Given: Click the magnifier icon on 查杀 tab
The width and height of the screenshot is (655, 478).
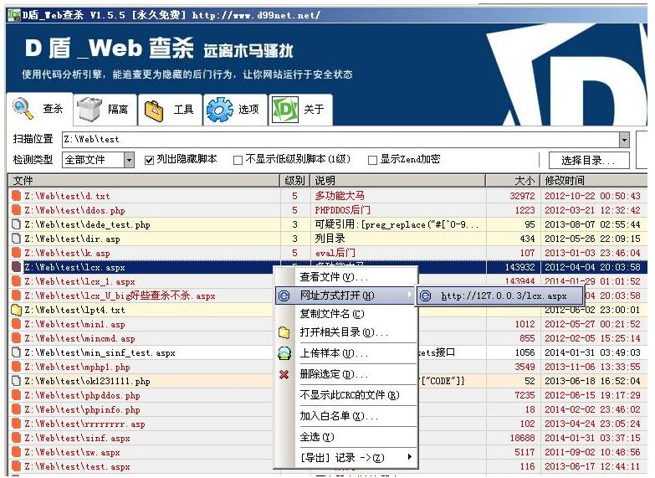Looking at the screenshot, I should pyautogui.click(x=23, y=108).
